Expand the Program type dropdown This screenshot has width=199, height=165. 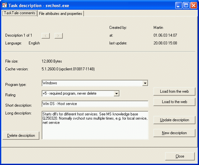[145, 83]
